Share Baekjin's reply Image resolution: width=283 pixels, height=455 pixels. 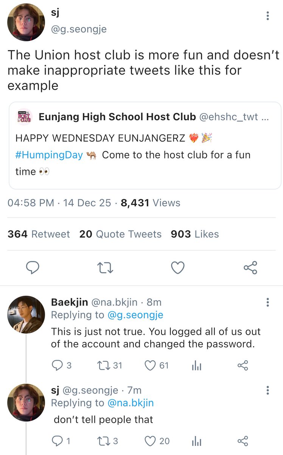(242, 366)
